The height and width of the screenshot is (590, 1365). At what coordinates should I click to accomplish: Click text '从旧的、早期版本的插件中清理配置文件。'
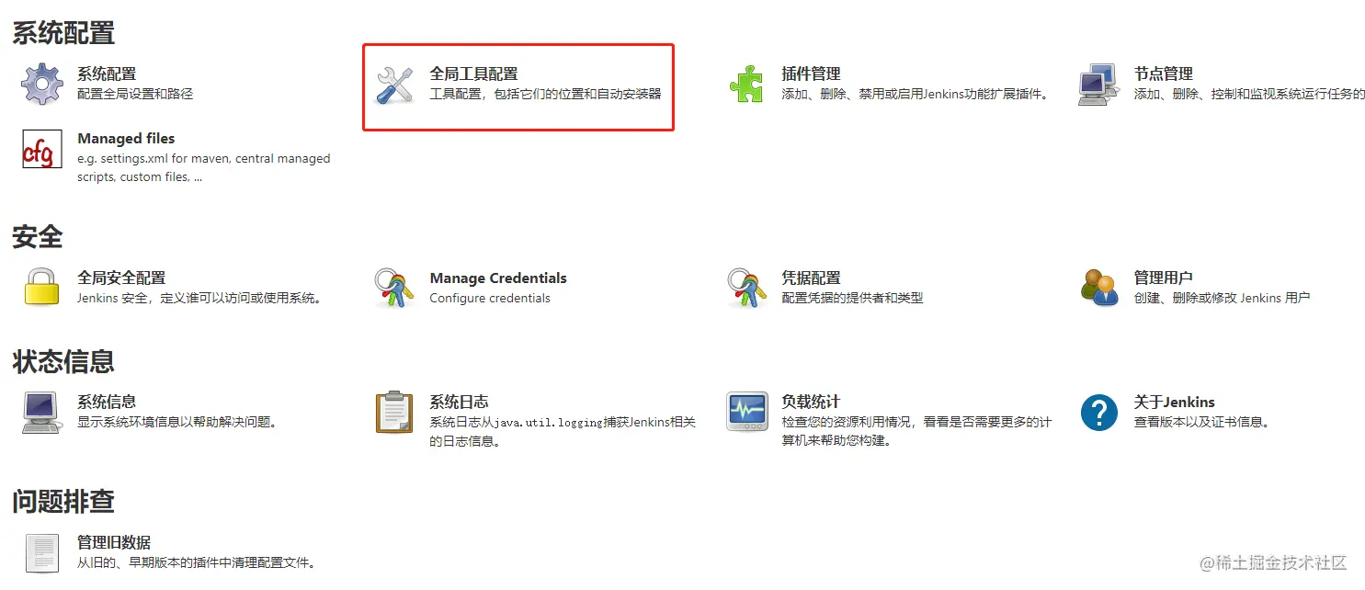click(x=199, y=562)
